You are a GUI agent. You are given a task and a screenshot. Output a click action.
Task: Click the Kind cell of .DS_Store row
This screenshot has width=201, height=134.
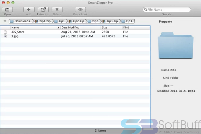coord(126,32)
